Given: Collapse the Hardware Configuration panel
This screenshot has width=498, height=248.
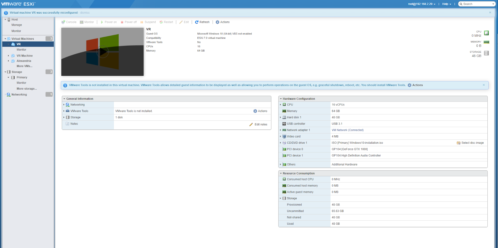Looking at the screenshot, I should 281,99.
